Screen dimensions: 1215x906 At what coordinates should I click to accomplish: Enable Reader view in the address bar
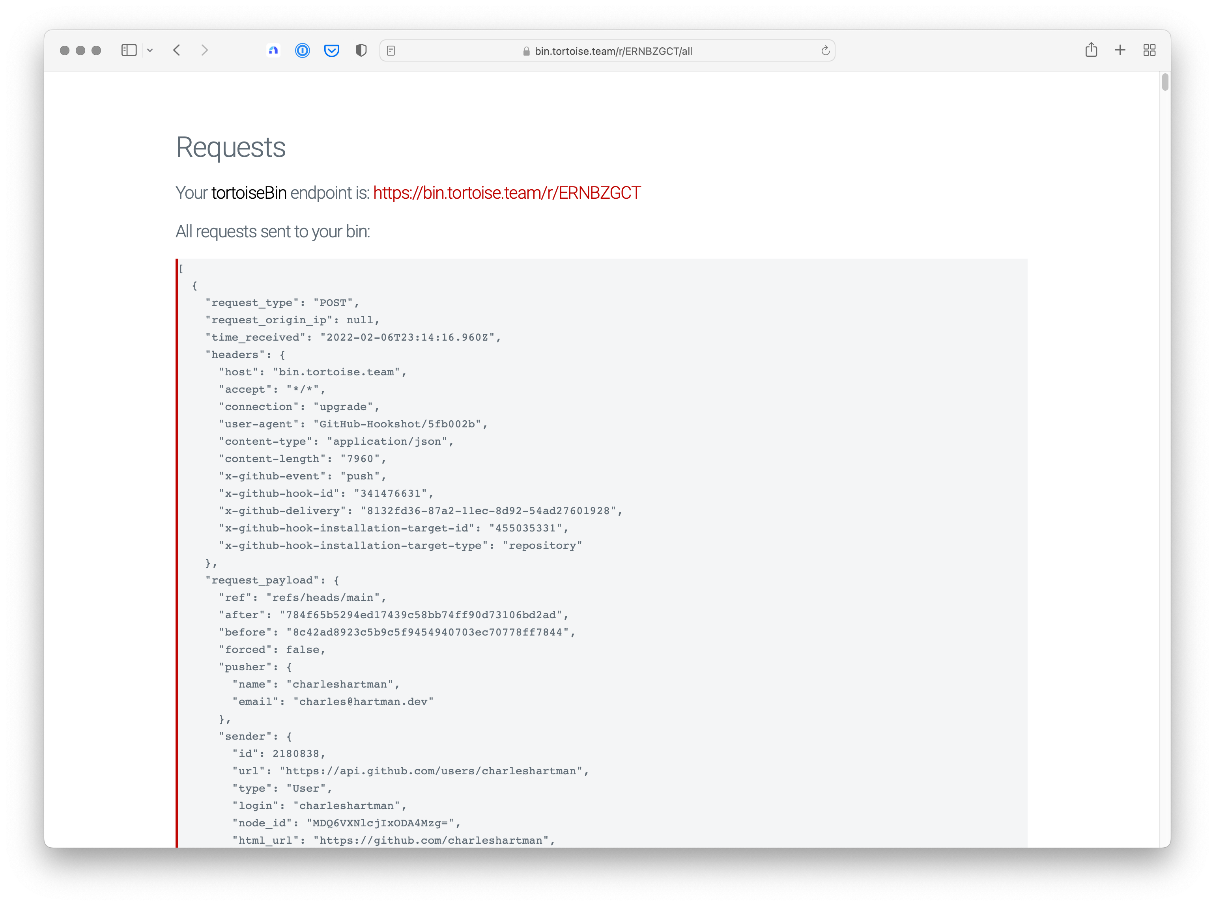click(x=391, y=50)
